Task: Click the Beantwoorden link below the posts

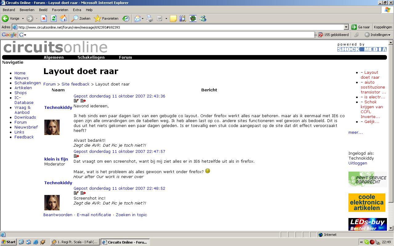Action: click(58, 215)
